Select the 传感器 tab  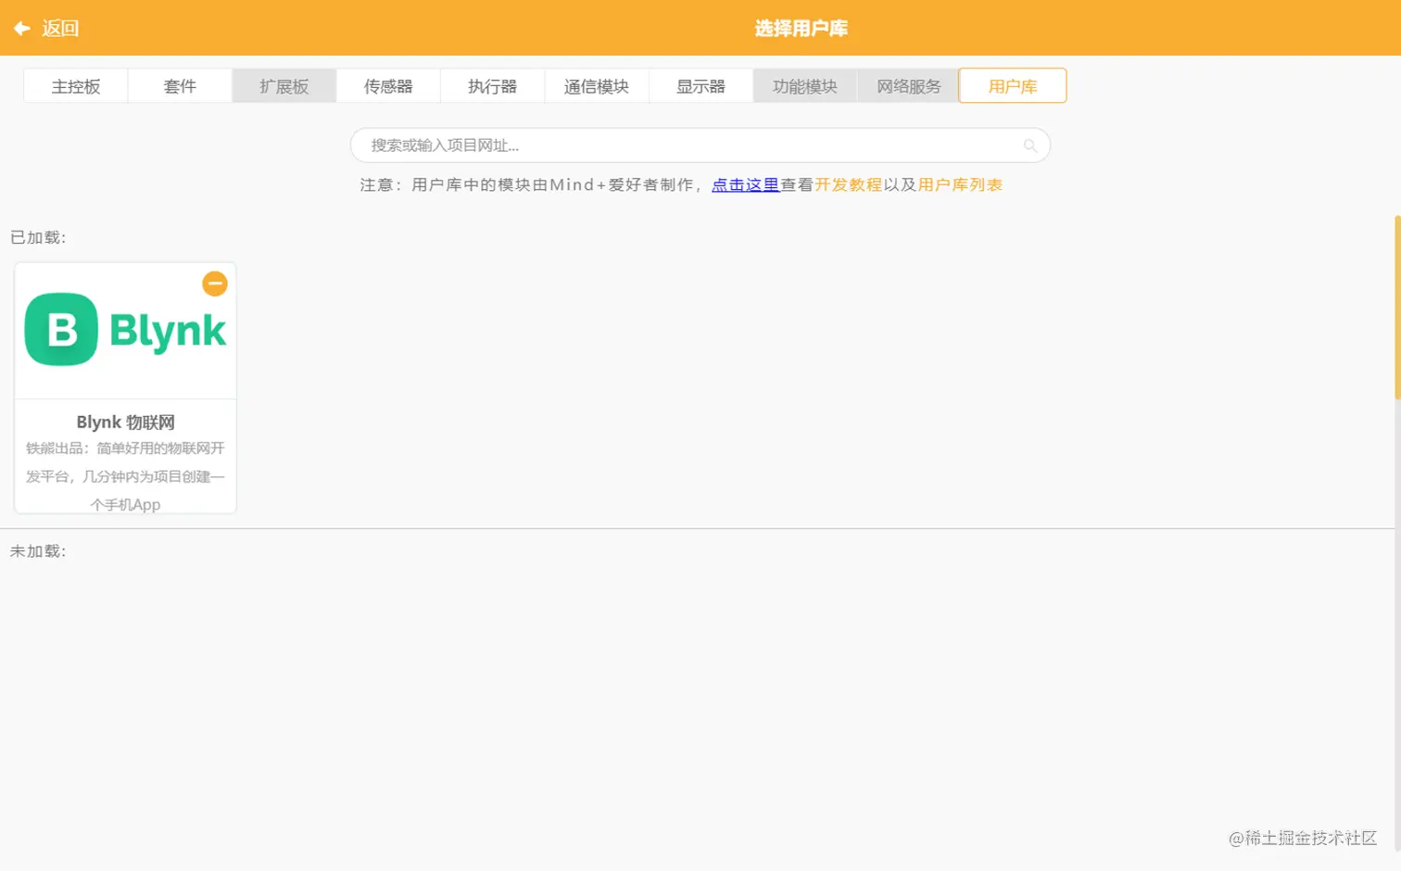click(388, 86)
